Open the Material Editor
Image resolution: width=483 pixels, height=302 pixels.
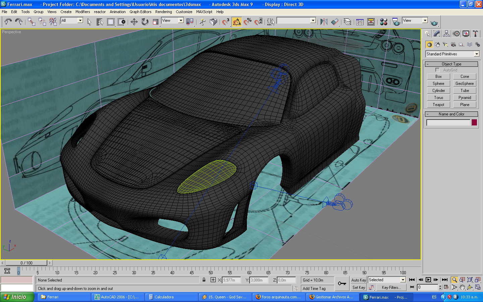pyautogui.click(x=384, y=22)
